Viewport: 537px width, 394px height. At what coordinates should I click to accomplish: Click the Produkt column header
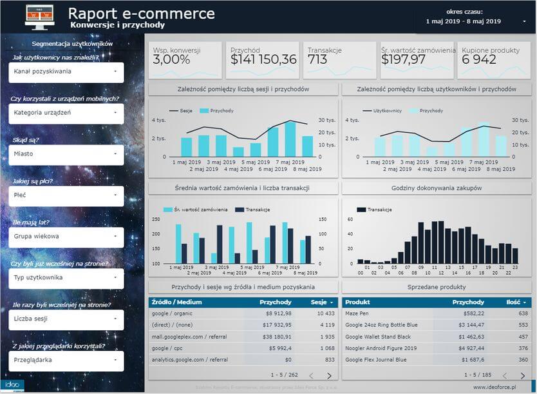[359, 302]
